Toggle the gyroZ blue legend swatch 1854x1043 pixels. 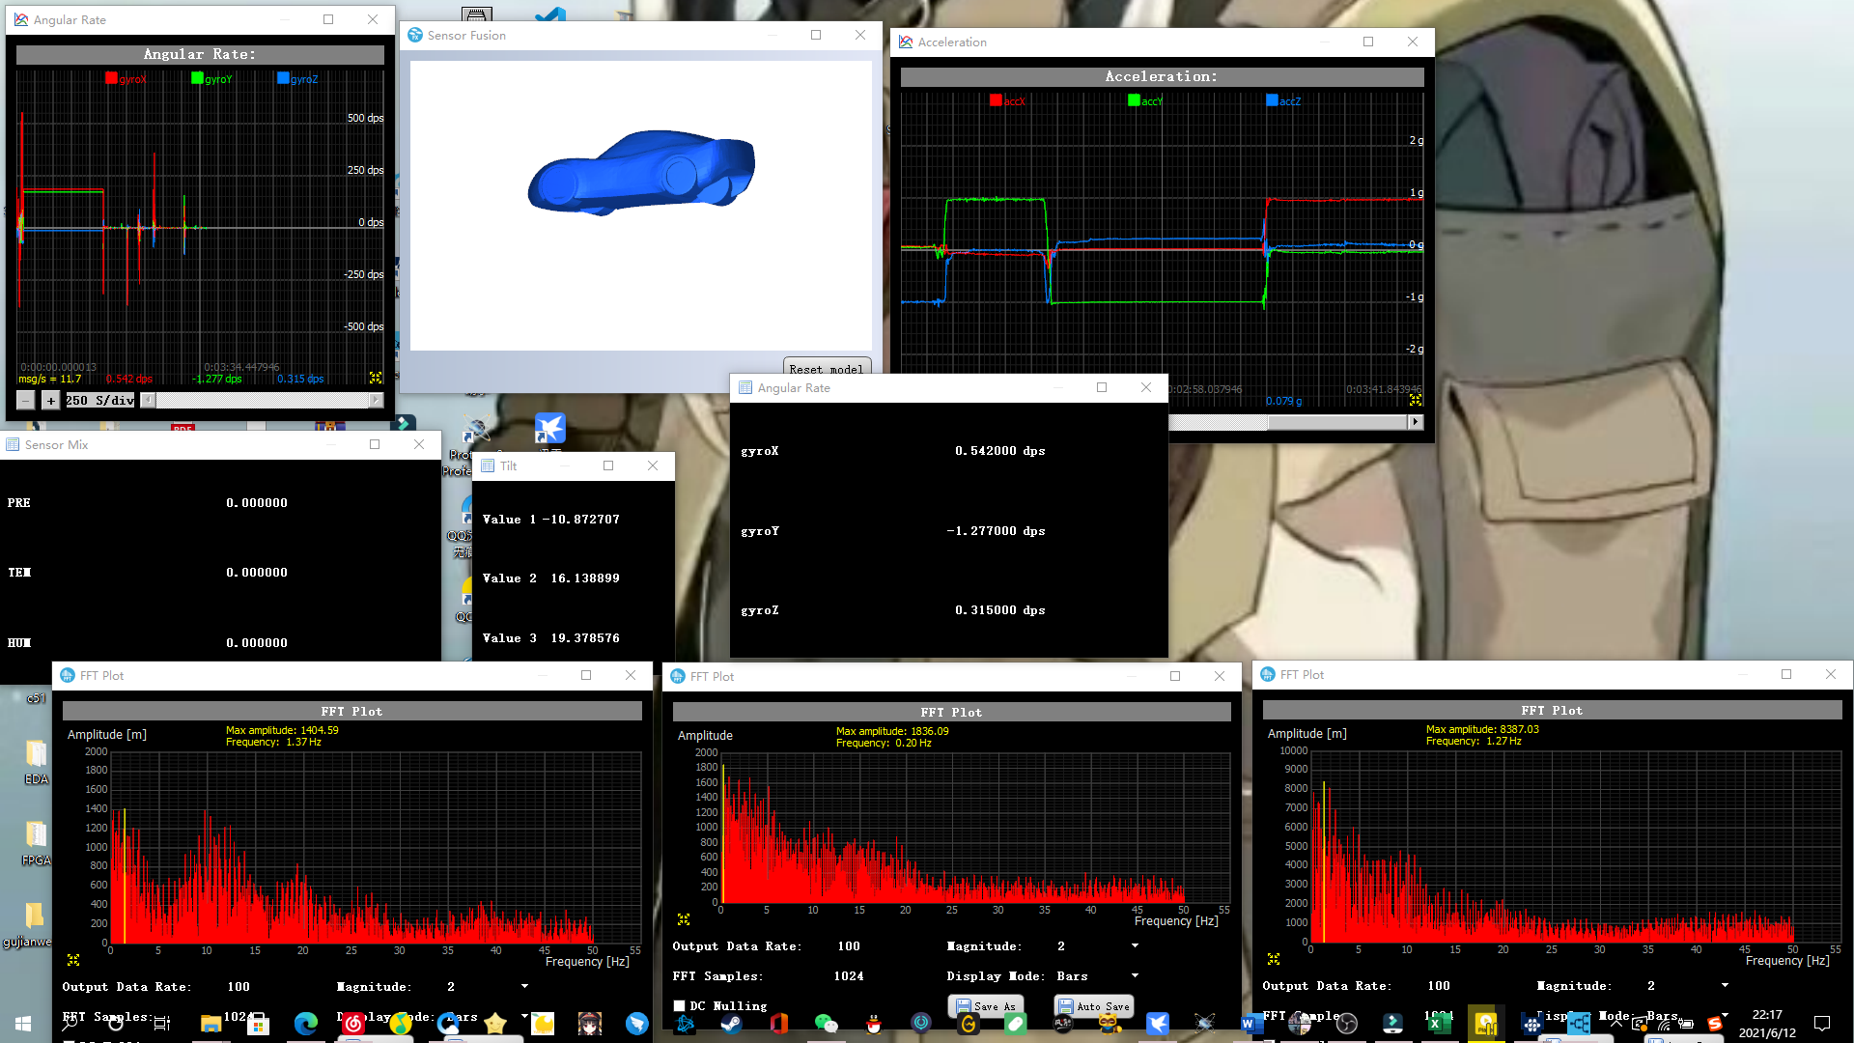click(x=283, y=78)
